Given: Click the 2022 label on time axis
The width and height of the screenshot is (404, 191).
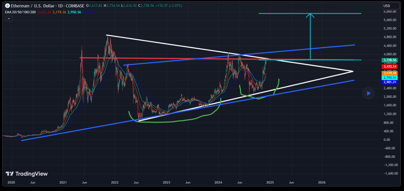Looking at the screenshot, I should (x=115, y=182).
